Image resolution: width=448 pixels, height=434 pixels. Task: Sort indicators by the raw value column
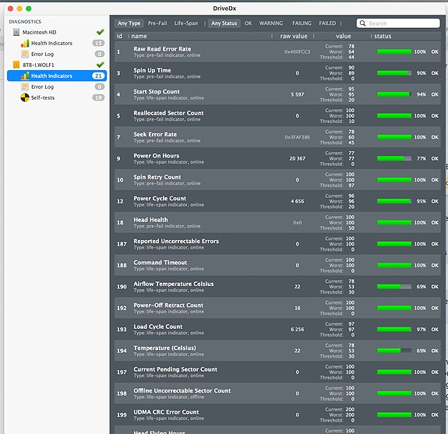pos(294,36)
